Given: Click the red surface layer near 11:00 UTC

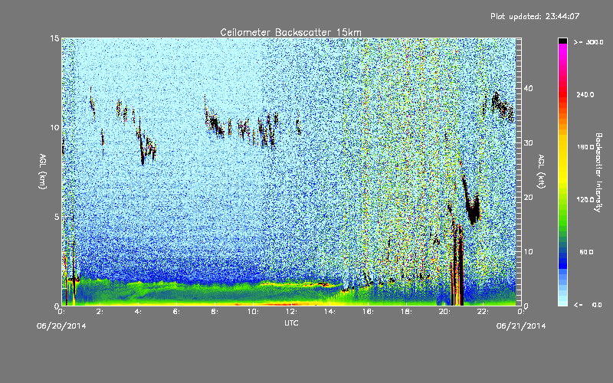Looking at the screenshot, I should [270, 303].
